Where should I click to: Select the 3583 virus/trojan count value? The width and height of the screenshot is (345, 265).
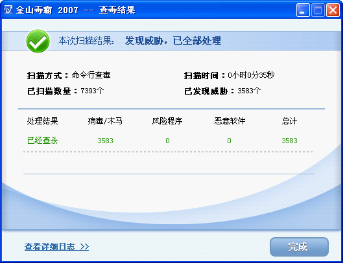(x=106, y=141)
